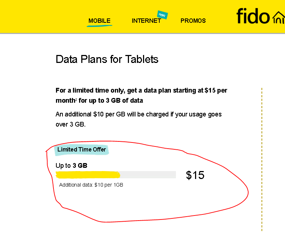The width and height of the screenshot is (285, 243).
Task: Open the PROMOS navigation tab
Action: click(193, 21)
